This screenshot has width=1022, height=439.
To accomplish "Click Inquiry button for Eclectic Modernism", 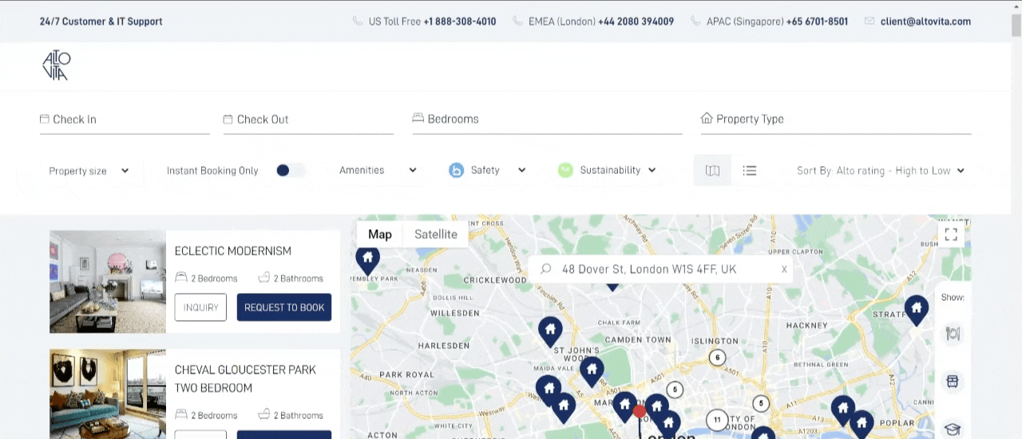I will (200, 307).
